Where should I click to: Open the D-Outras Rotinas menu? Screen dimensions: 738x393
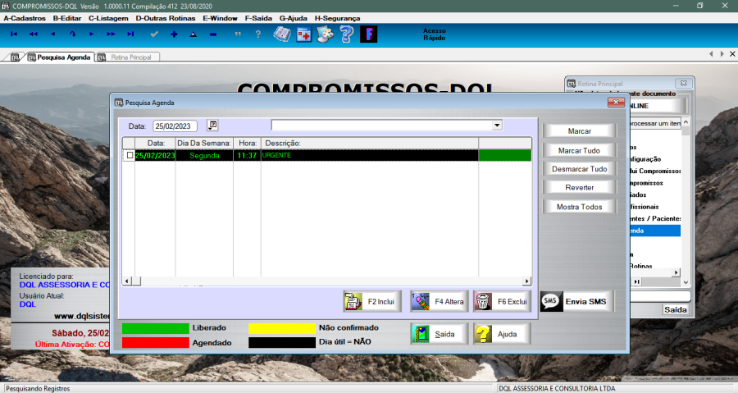tap(165, 18)
